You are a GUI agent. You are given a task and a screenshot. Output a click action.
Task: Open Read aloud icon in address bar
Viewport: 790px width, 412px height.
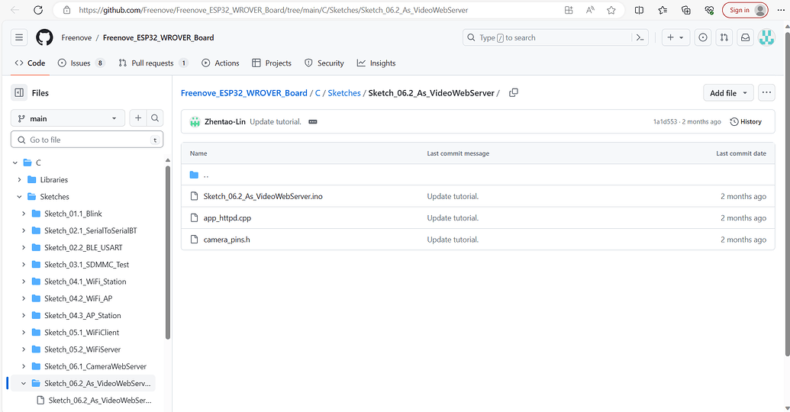tap(590, 10)
